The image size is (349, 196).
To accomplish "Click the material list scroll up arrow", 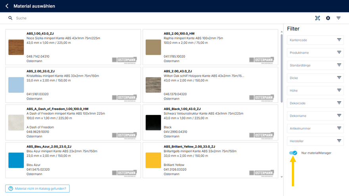I will pos(282,32).
